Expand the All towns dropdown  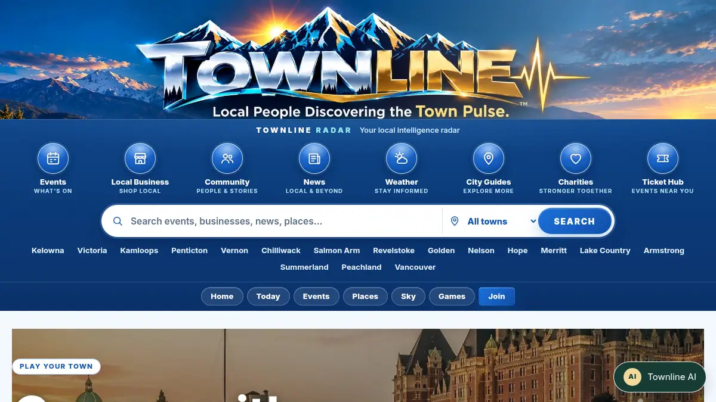(502, 221)
